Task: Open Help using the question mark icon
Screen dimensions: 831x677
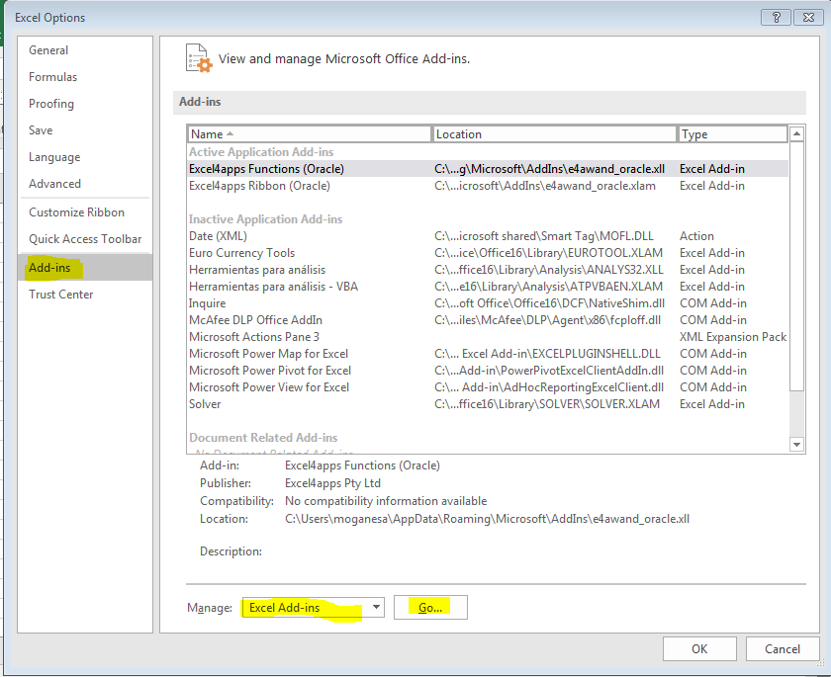Action: pyautogui.click(x=776, y=17)
